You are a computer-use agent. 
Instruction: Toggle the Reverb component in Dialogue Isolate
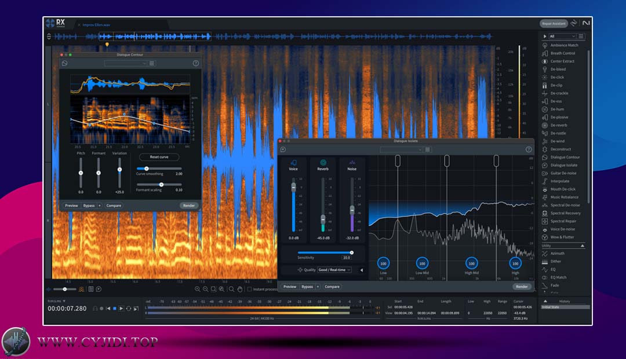[323, 162]
